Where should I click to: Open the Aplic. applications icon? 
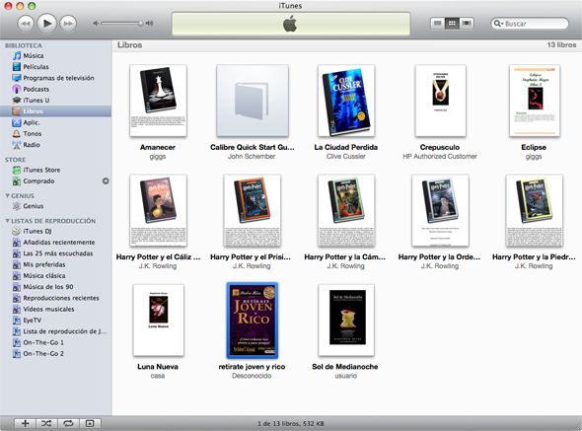17,122
